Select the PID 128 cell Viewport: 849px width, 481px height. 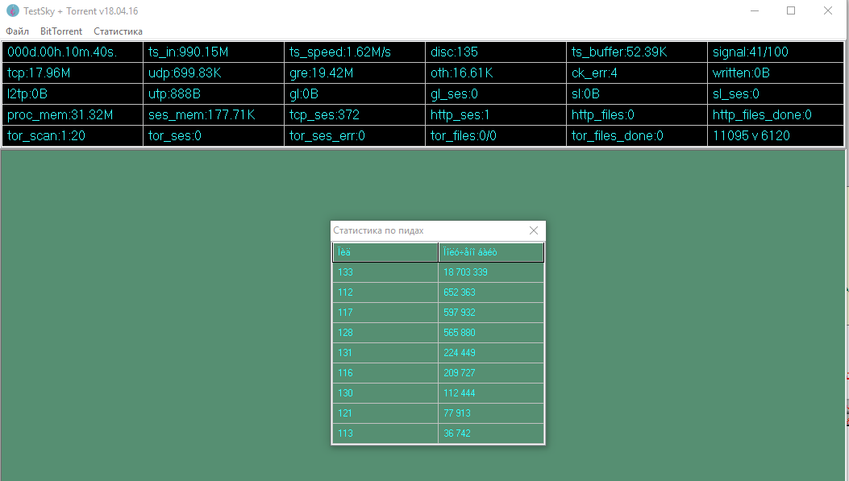[x=385, y=333]
